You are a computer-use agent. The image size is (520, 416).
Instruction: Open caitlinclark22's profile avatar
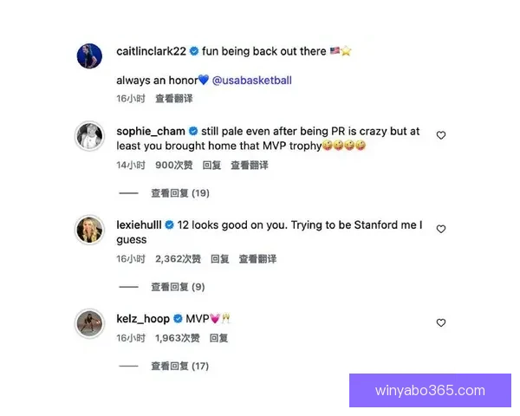coord(89,56)
